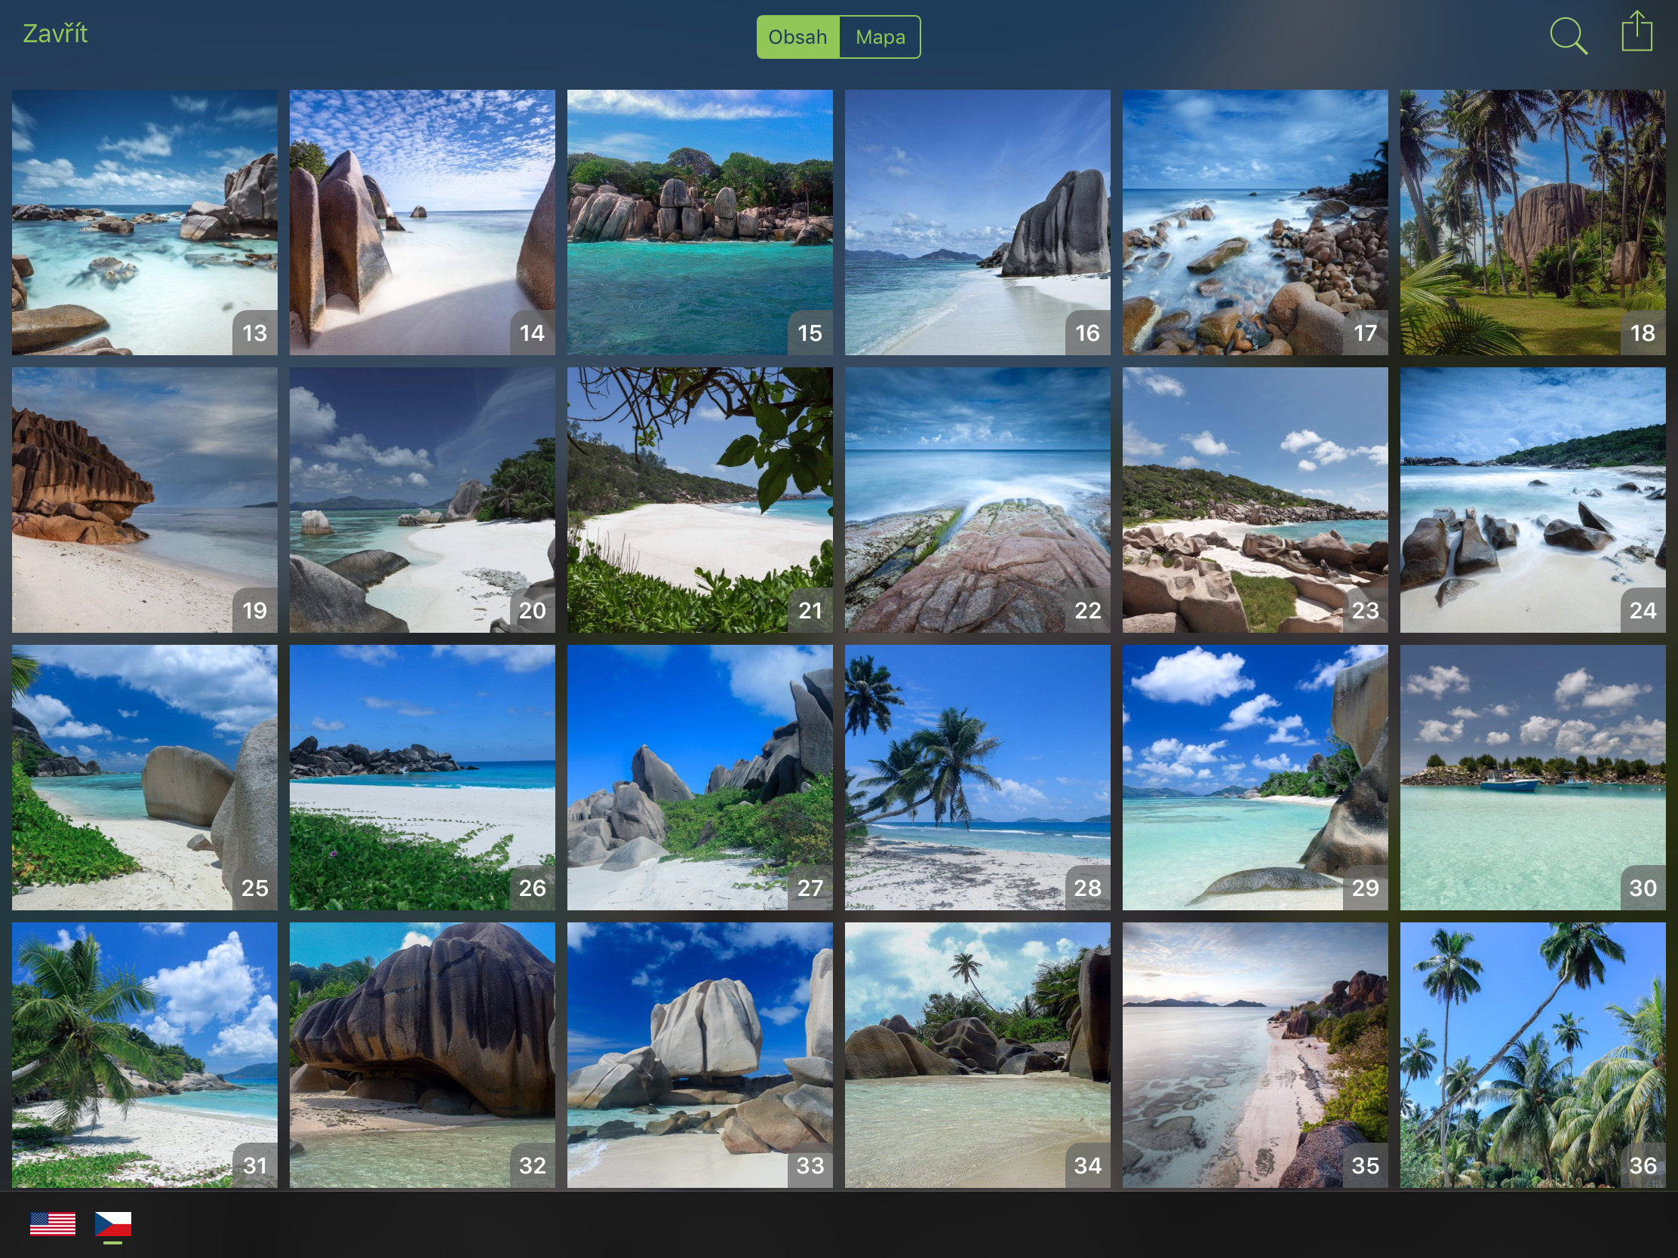The width and height of the screenshot is (1678, 1258).
Task: Select the Czech flag language
Action: (x=113, y=1224)
